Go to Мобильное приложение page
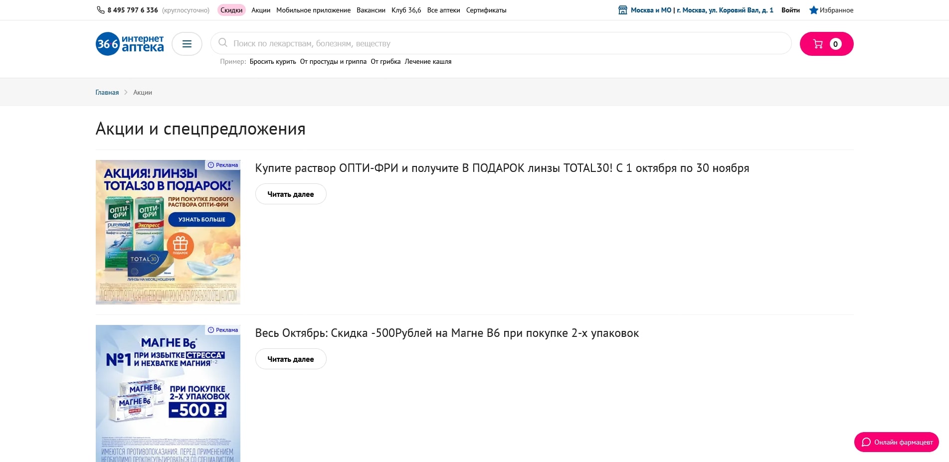Screen dimensions: 949x462 click(x=313, y=10)
